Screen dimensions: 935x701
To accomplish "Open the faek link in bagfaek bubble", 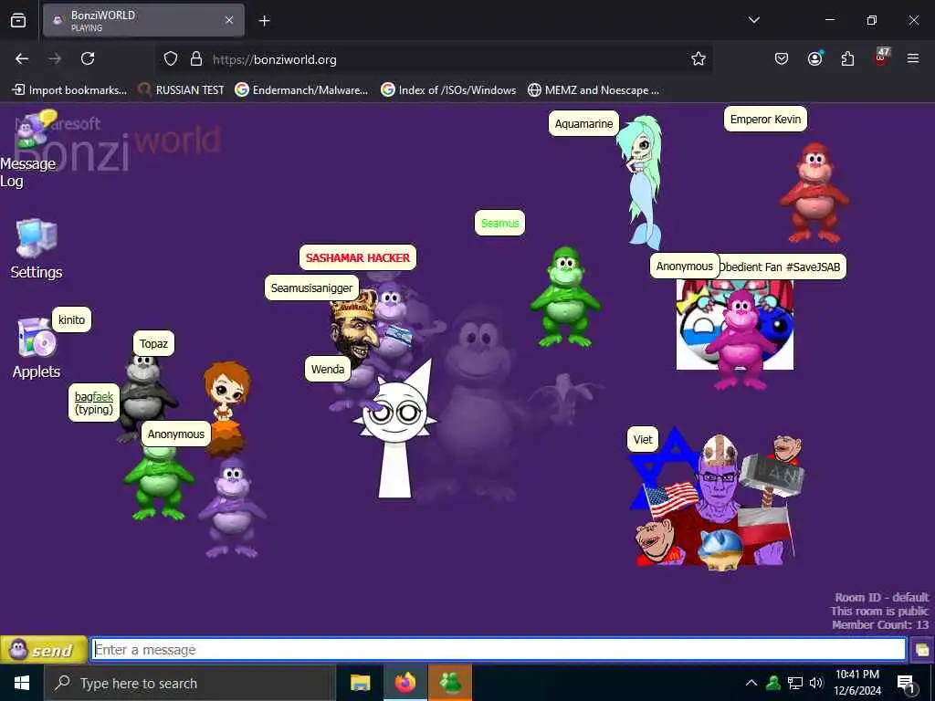I will tap(102, 396).
